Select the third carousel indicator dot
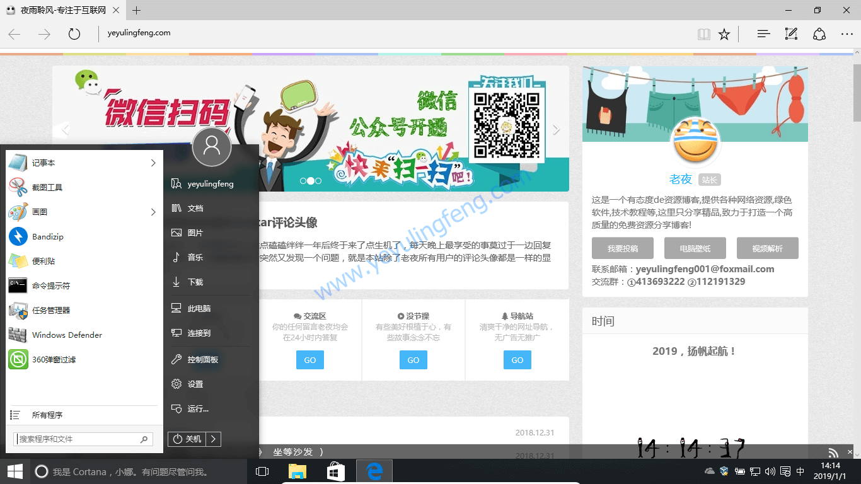 click(x=318, y=181)
